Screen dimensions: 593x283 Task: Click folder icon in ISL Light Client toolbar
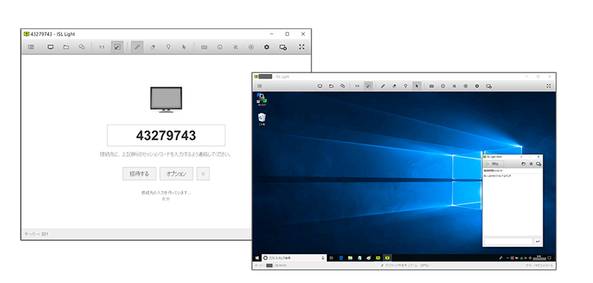(524, 164)
